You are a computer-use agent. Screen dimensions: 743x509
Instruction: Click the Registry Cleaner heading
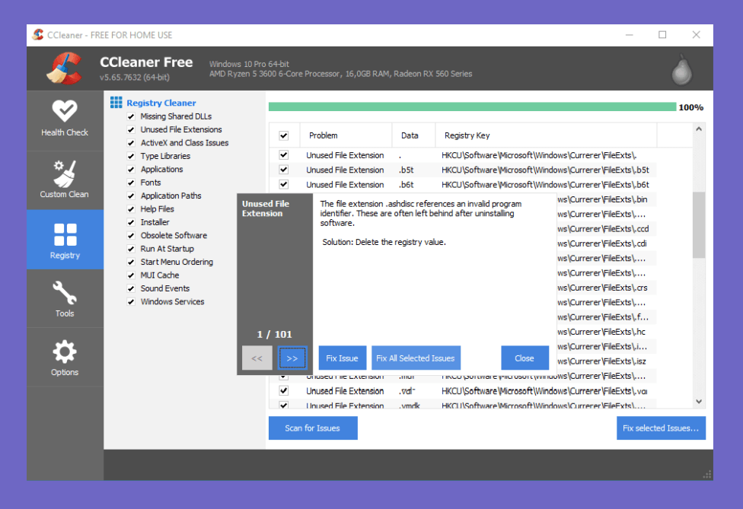tap(161, 103)
